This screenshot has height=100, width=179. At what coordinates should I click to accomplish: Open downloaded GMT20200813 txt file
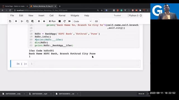tap(65, 94)
